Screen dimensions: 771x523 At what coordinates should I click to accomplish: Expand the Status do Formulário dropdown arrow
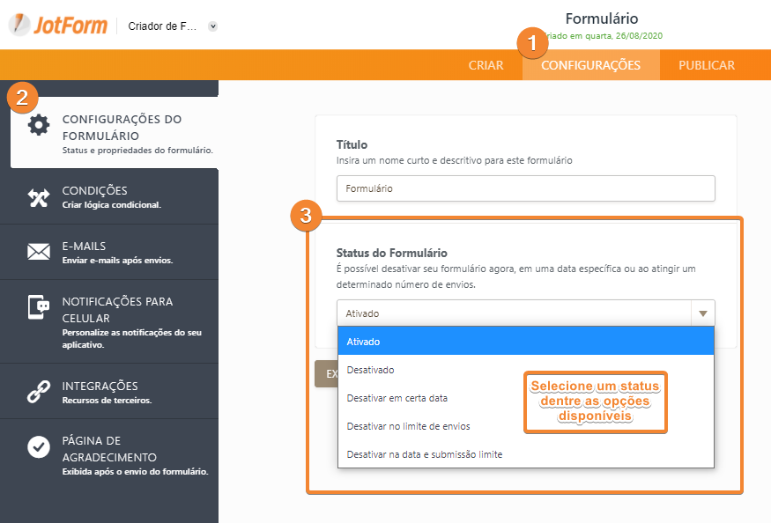pyautogui.click(x=702, y=313)
